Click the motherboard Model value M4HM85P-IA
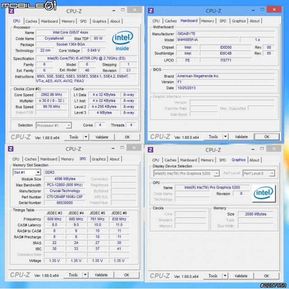Viewport: 289px width, 289px height. [207, 40]
